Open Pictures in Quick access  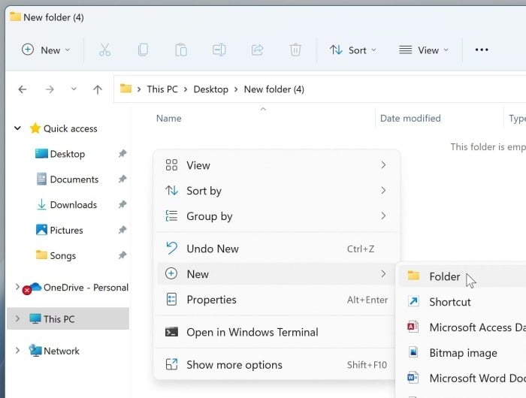[x=59, y=230]
